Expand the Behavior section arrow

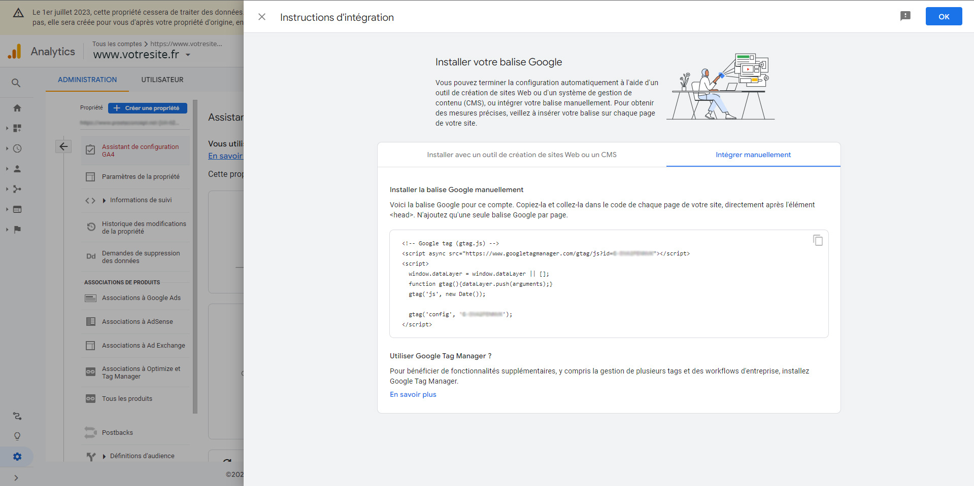(x=7, y=209)
